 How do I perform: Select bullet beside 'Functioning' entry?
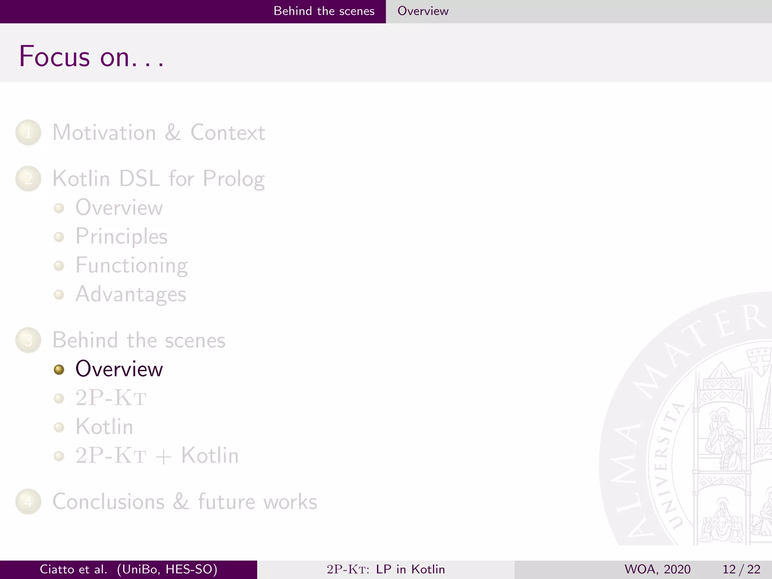pyautogui.click(x=59, y=266)
